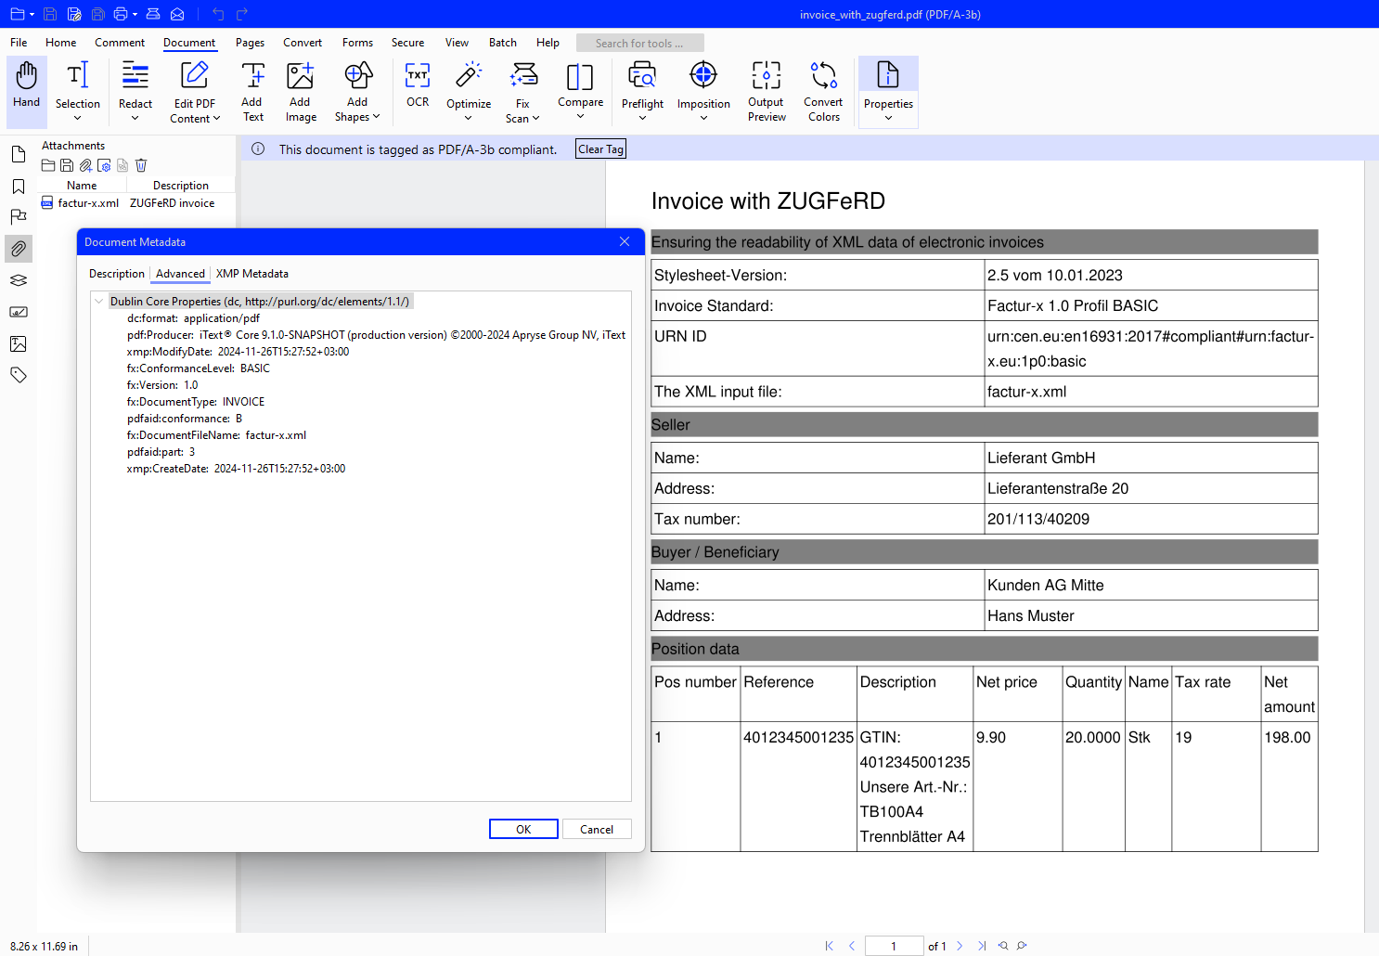
Task: Switch to the XMP Metadata tab
Action: [x=251, y=273]
